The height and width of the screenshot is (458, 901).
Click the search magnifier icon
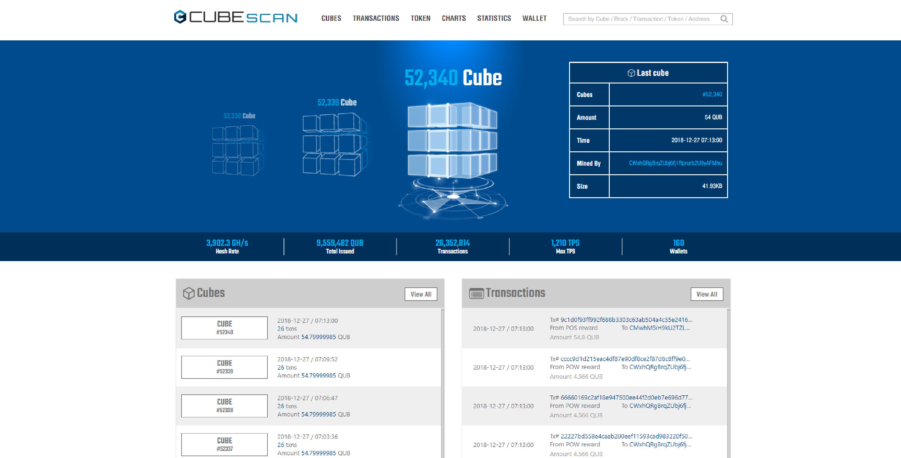[x=724, y=19]
